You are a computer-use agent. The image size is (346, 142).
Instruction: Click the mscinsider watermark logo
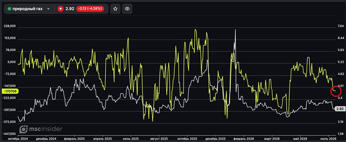coord(40,129)
